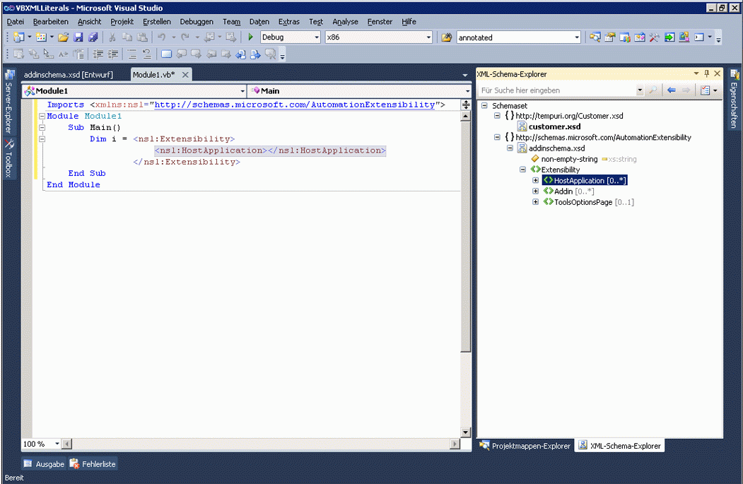This screenshot has height=484, width=743.
Task: Click the Undo arrow icon
Action: click(x=162, y=37)
